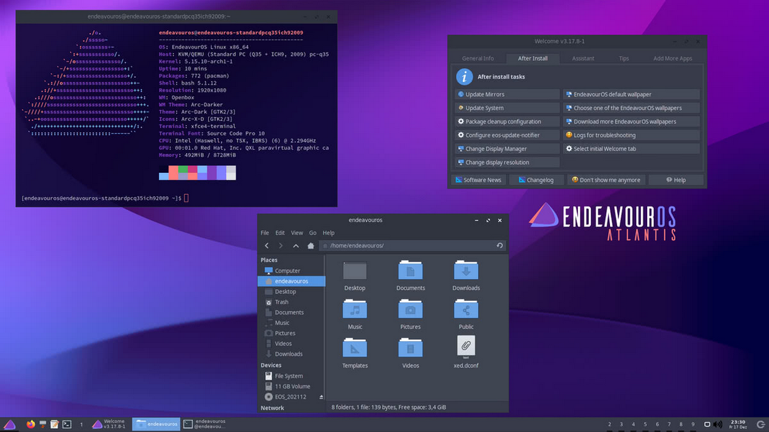The image size is (769, 432).
Task: Apply EndeavourOS default wallpaper
Action: click(x=631, y=94)
